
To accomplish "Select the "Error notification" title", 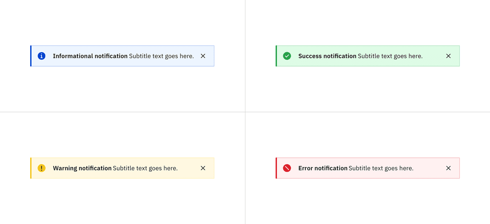I will click(x=323, y=168).
